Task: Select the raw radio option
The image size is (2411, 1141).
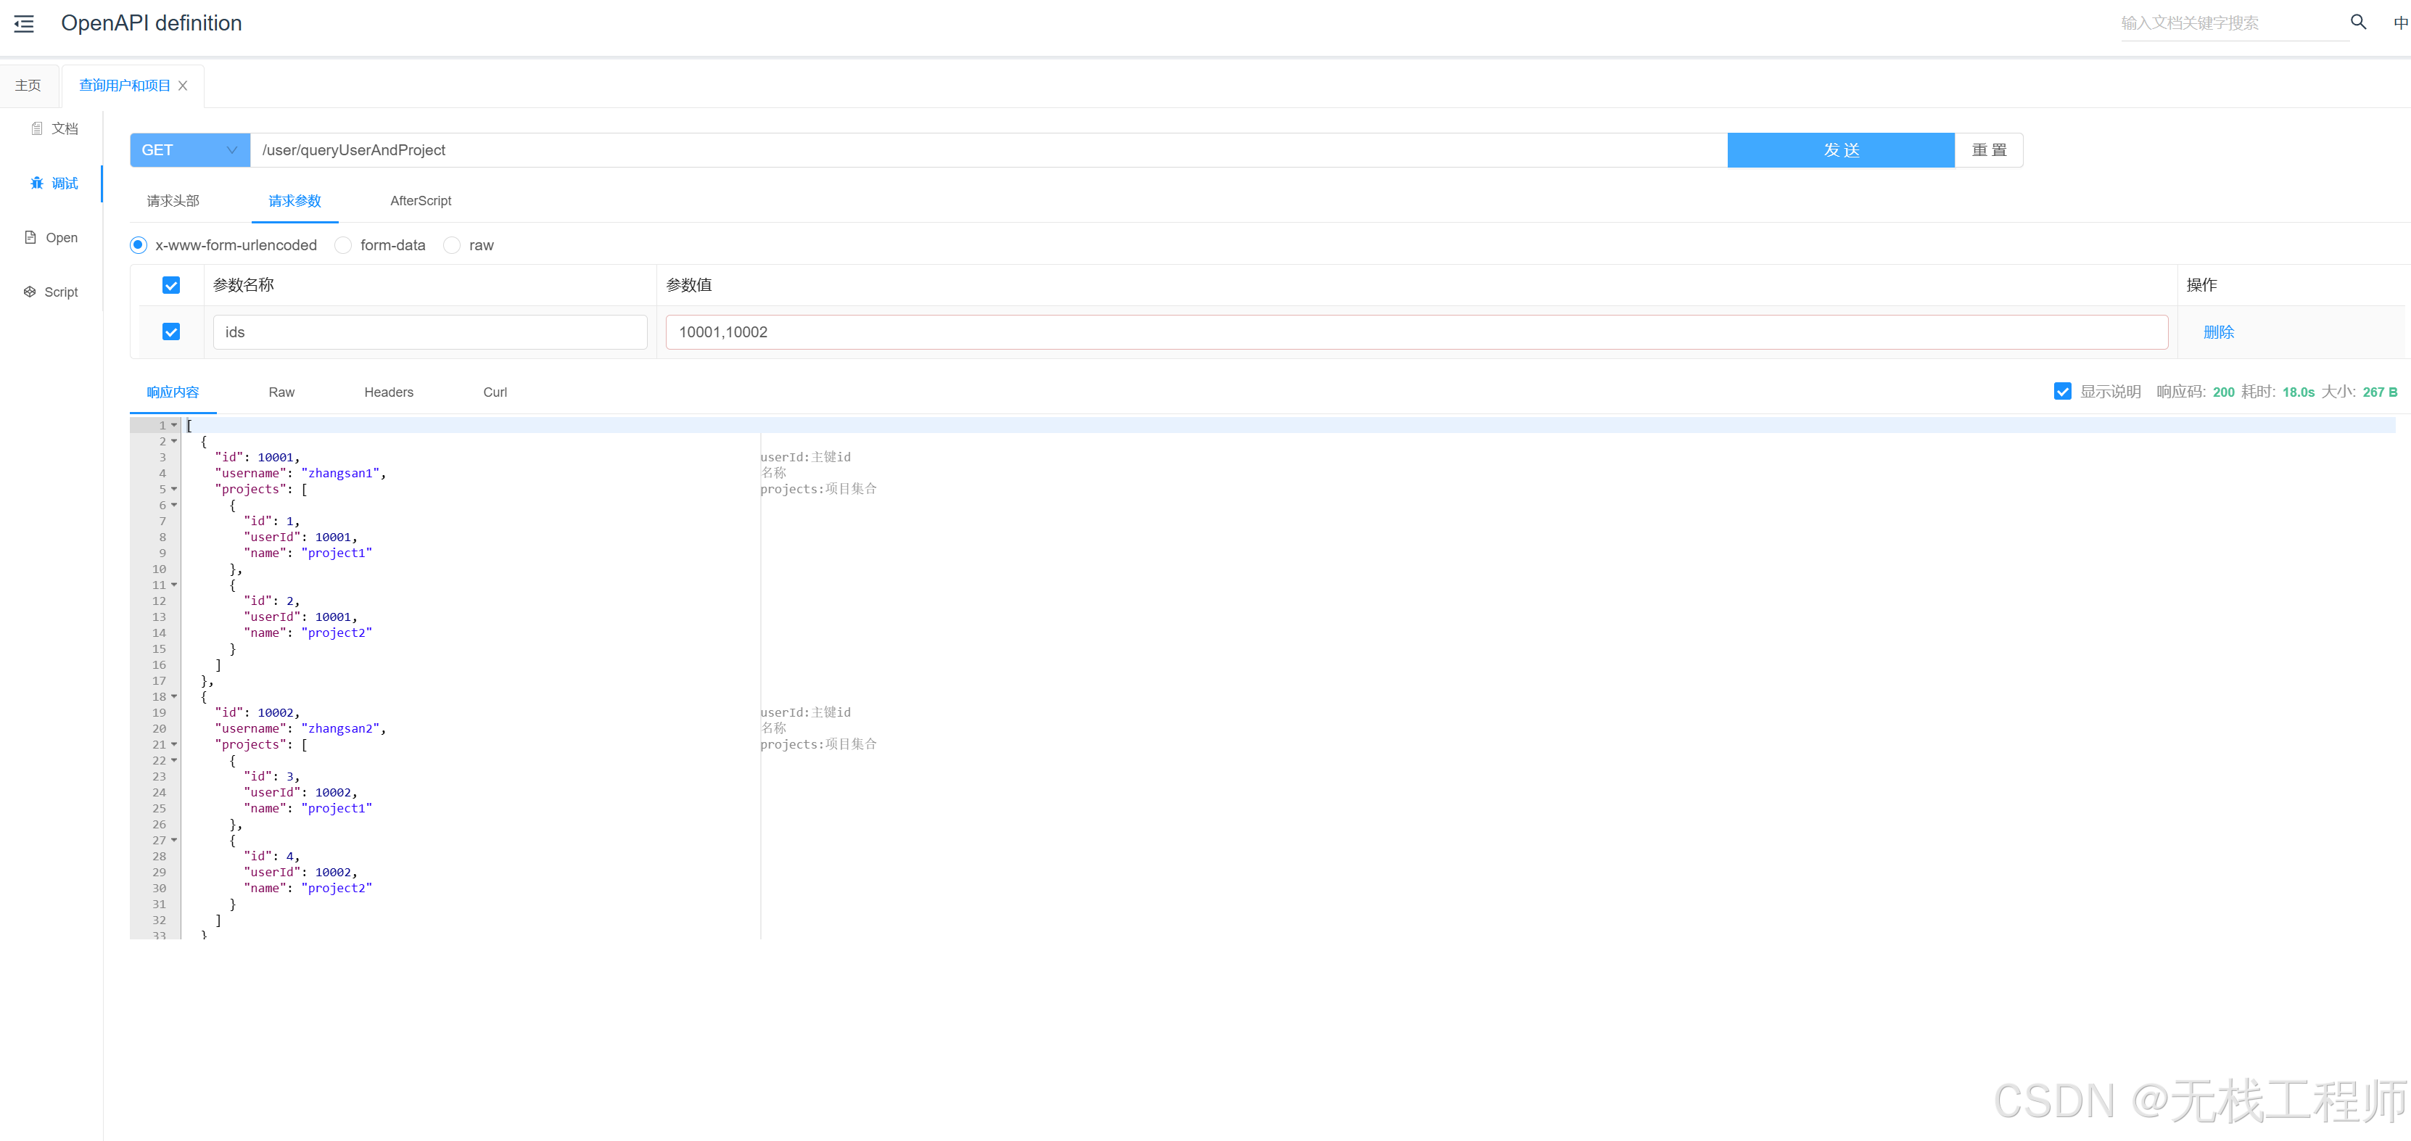Action: coord(452,245)
